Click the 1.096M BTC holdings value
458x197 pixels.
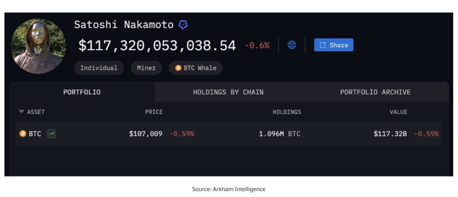(280, 134)
